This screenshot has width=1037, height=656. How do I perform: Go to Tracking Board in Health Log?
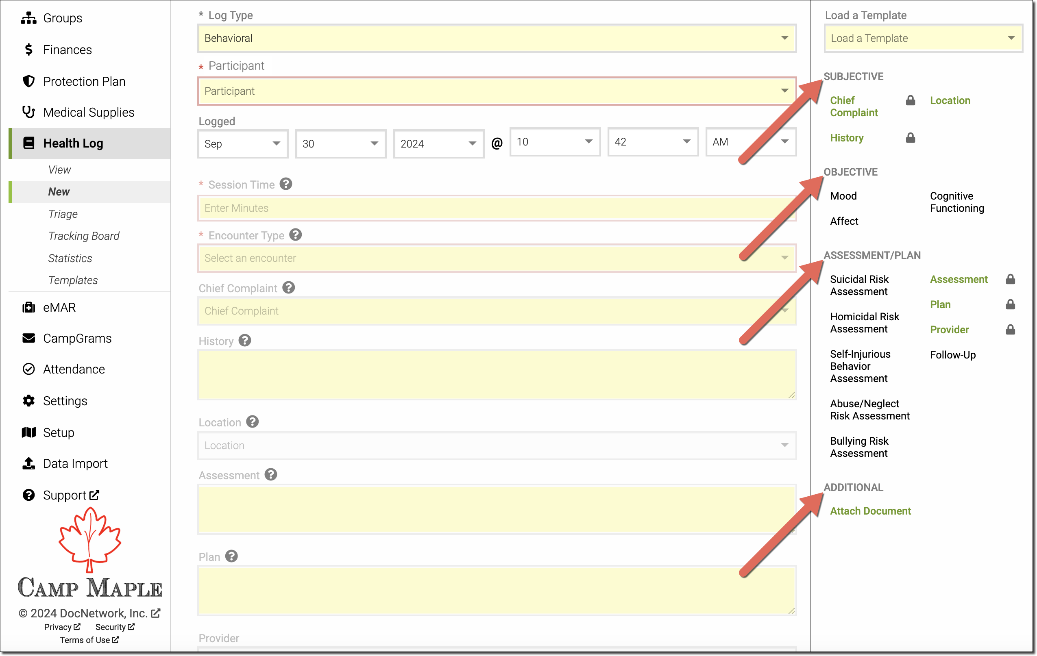click(83, 236)
